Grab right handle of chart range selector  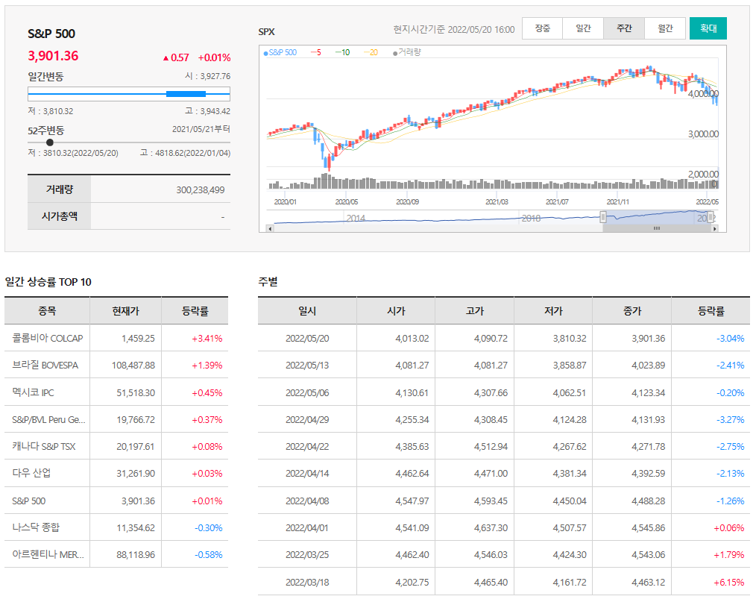pyautogui.click(x=711, y=217)
